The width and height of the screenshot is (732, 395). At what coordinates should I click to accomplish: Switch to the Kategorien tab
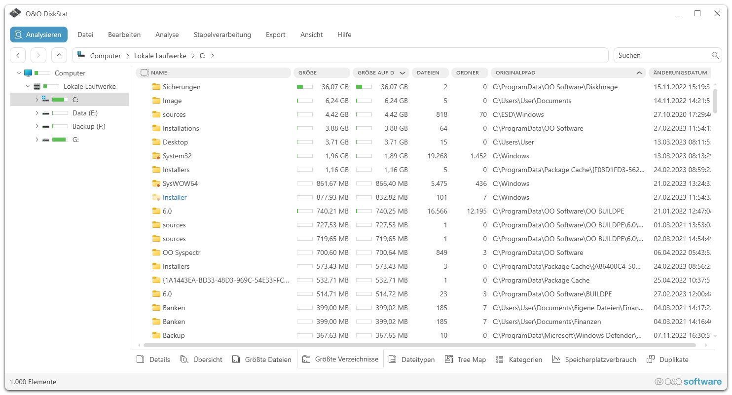519,359
